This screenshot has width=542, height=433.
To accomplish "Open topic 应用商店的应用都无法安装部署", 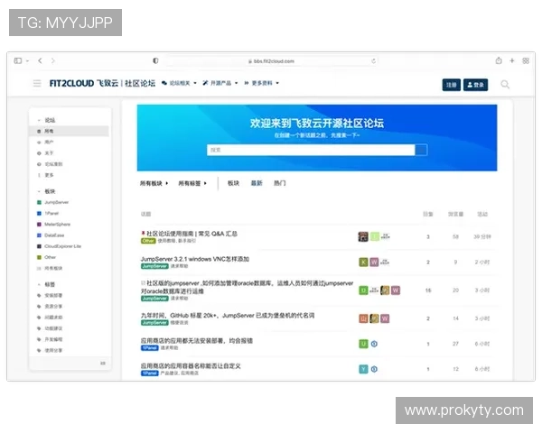I will [197, 341].
